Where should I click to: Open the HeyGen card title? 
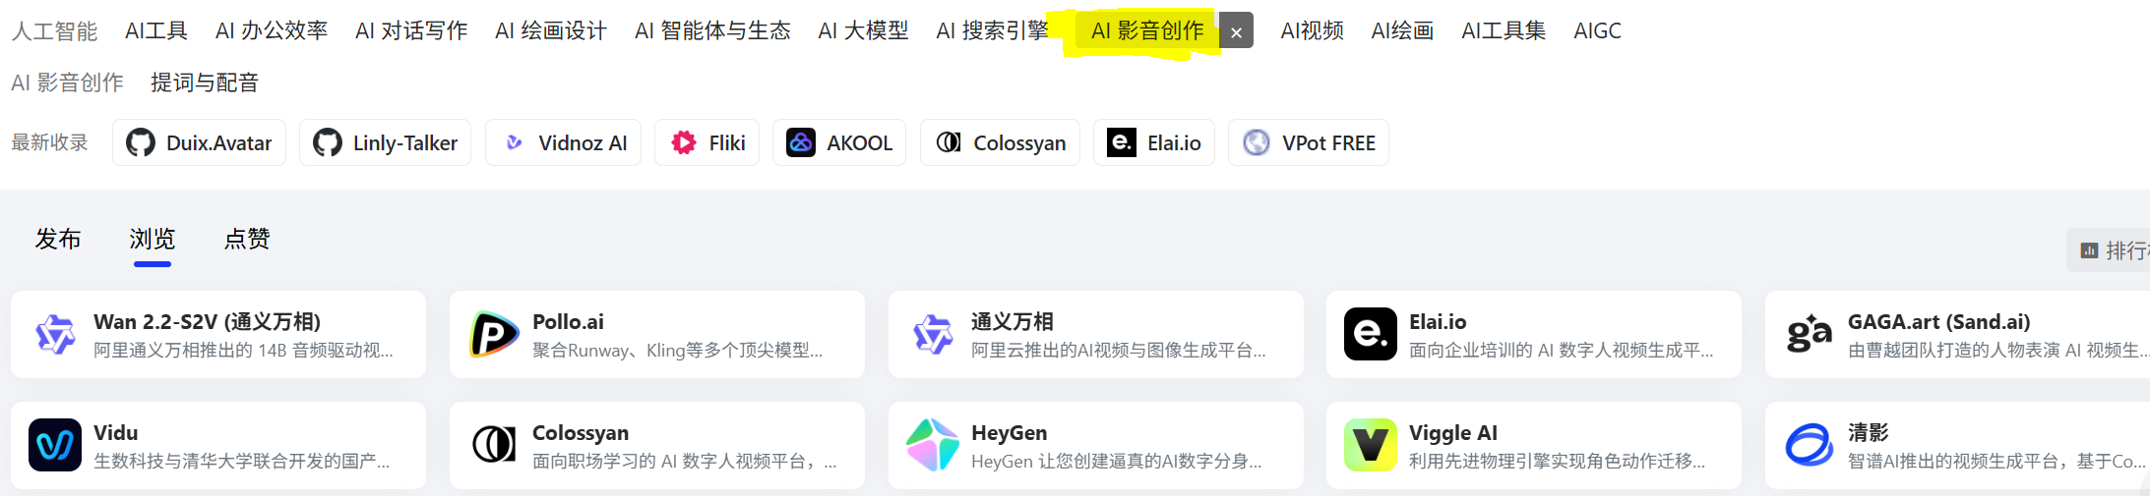pyautogui.click(x=1009, y=433)
